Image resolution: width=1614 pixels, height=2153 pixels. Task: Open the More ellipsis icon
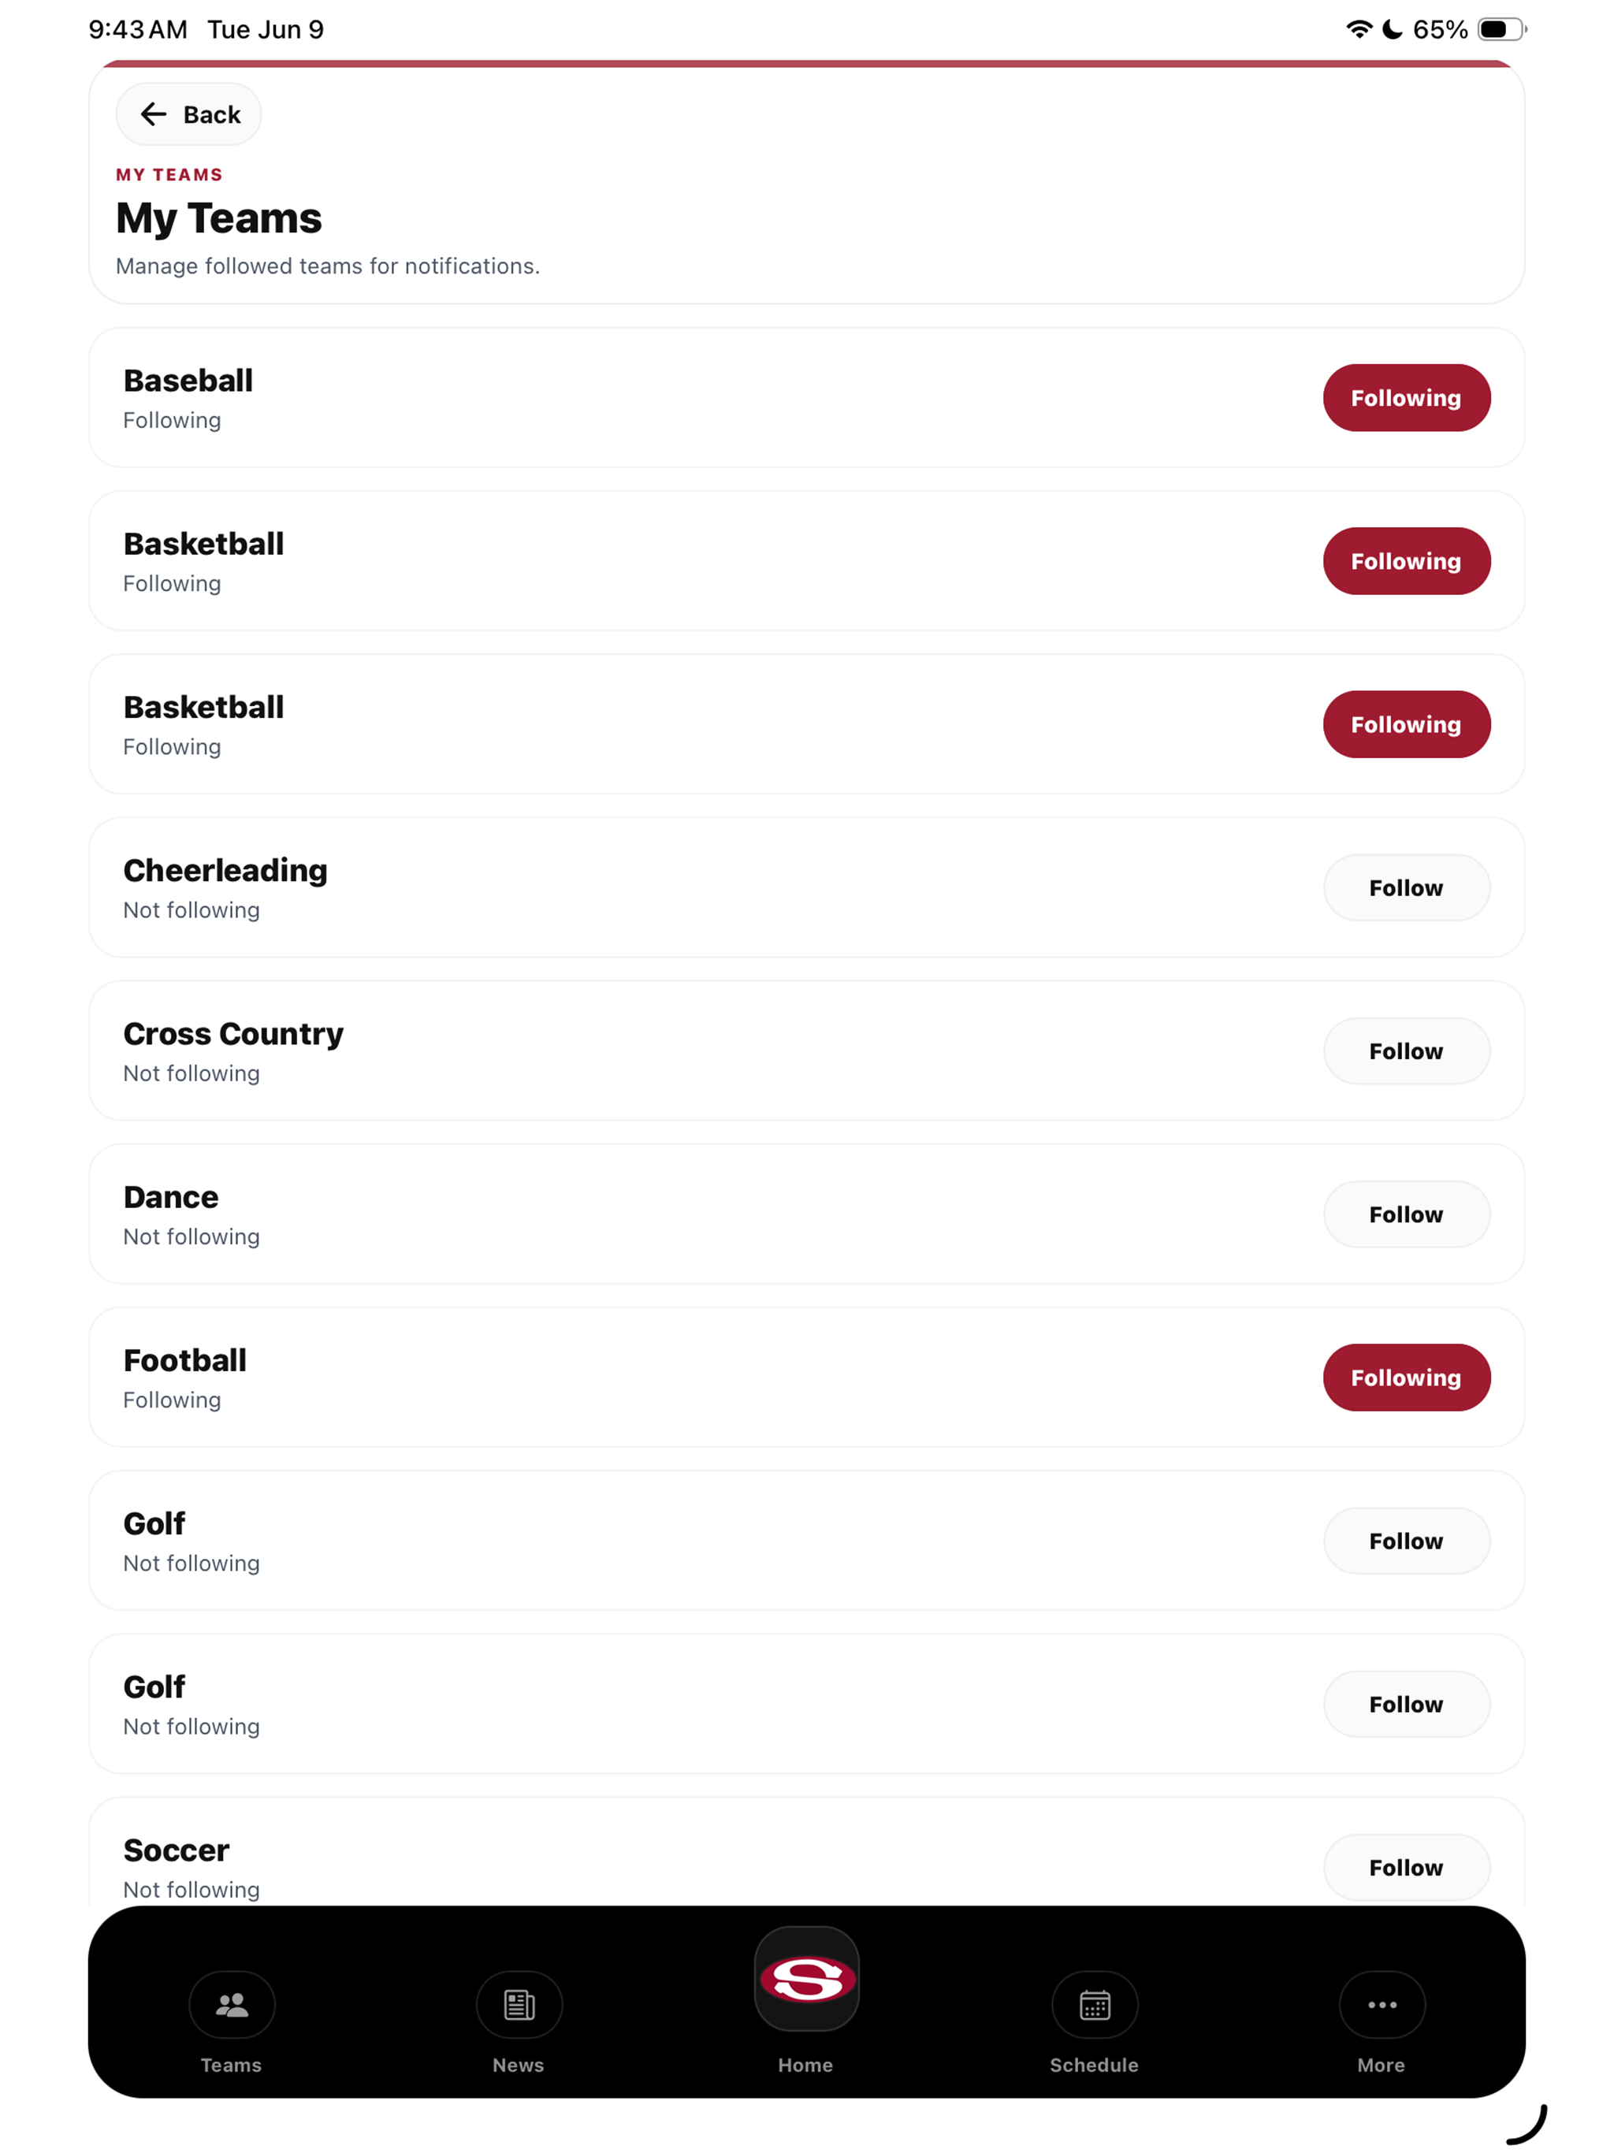click(1382, 2004)
